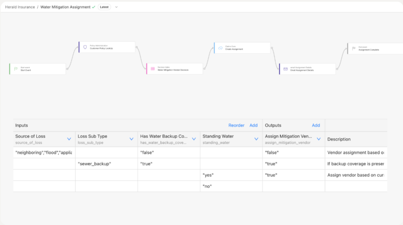Click Reorder in the Inputs header
This screenshot has width=403, height=225.
click(236, 125)
